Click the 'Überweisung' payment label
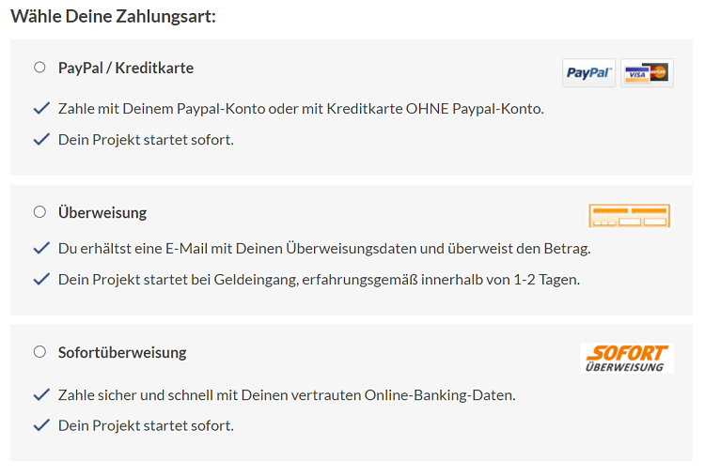 (x=102, y=212)
